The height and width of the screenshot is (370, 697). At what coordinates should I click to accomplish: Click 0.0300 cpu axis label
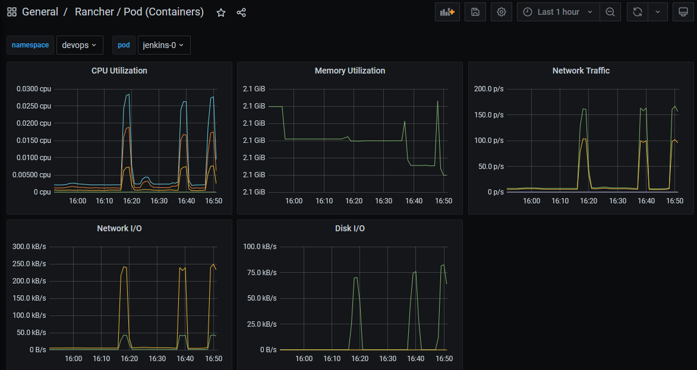[34, 89]
